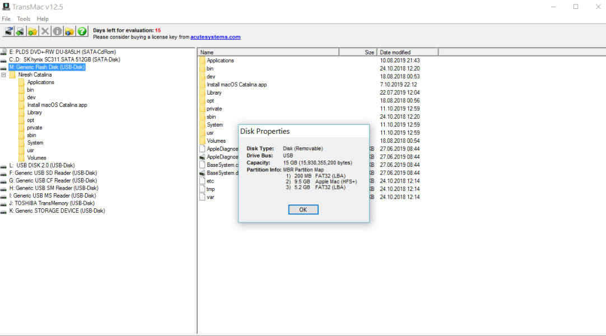Open the Tools menu
606x336 pixels.
click(x=24, y=19)
